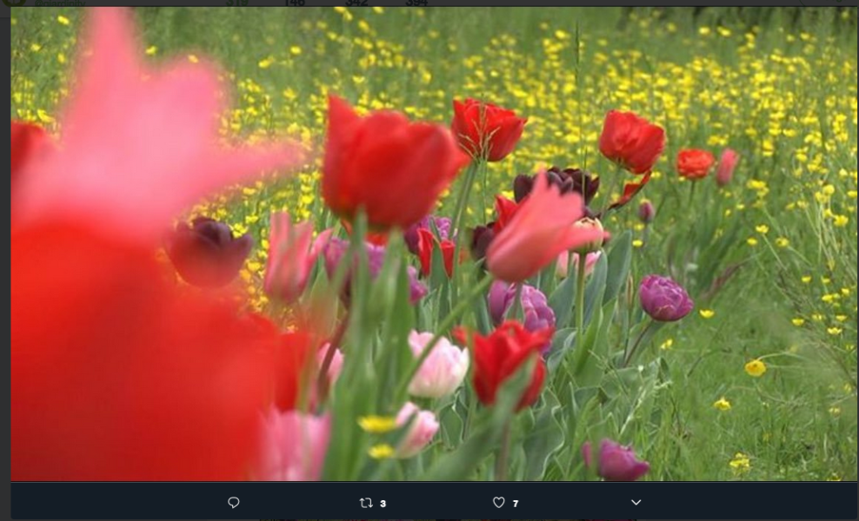Retweet this tulip photo tweet
This screenshot has width=859, height=521.
coord(366,503)
